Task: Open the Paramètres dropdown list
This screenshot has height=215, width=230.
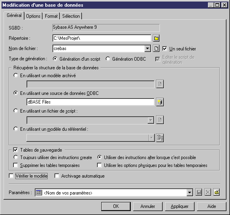Action: (x=190, y=193)
